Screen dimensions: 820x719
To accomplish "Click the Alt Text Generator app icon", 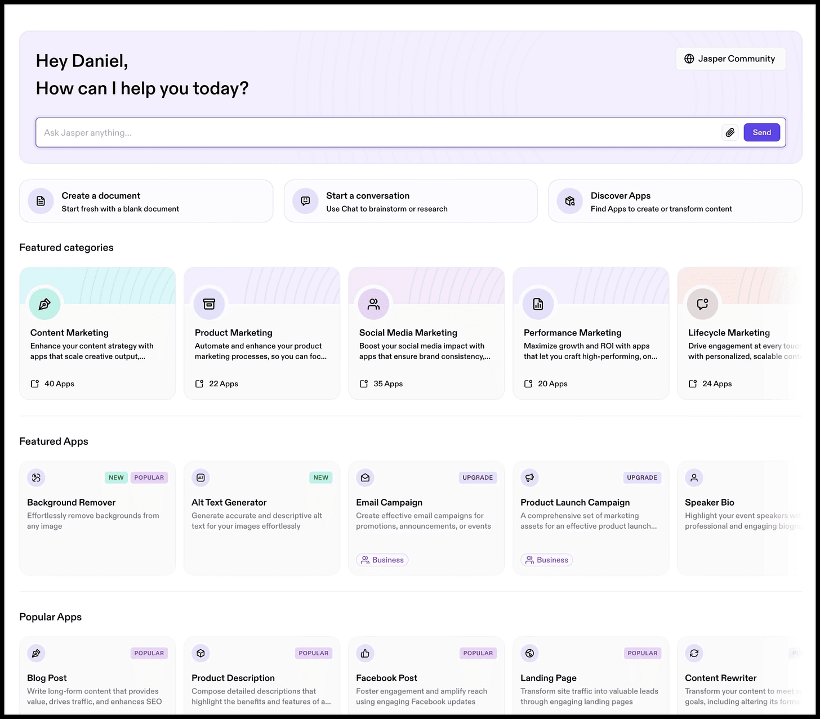I will tap(200, 477).
